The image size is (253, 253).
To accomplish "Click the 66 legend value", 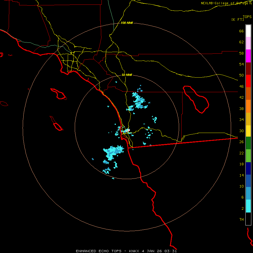I will (241, 31).
